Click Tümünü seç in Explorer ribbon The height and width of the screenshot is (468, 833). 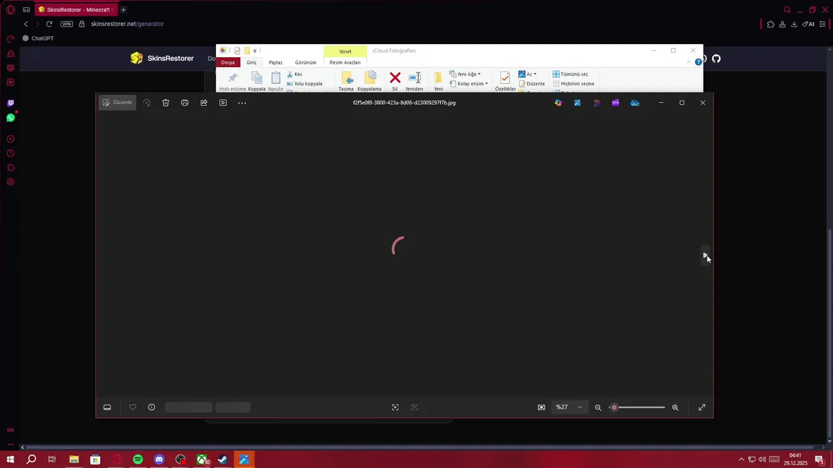pos(570,74)
